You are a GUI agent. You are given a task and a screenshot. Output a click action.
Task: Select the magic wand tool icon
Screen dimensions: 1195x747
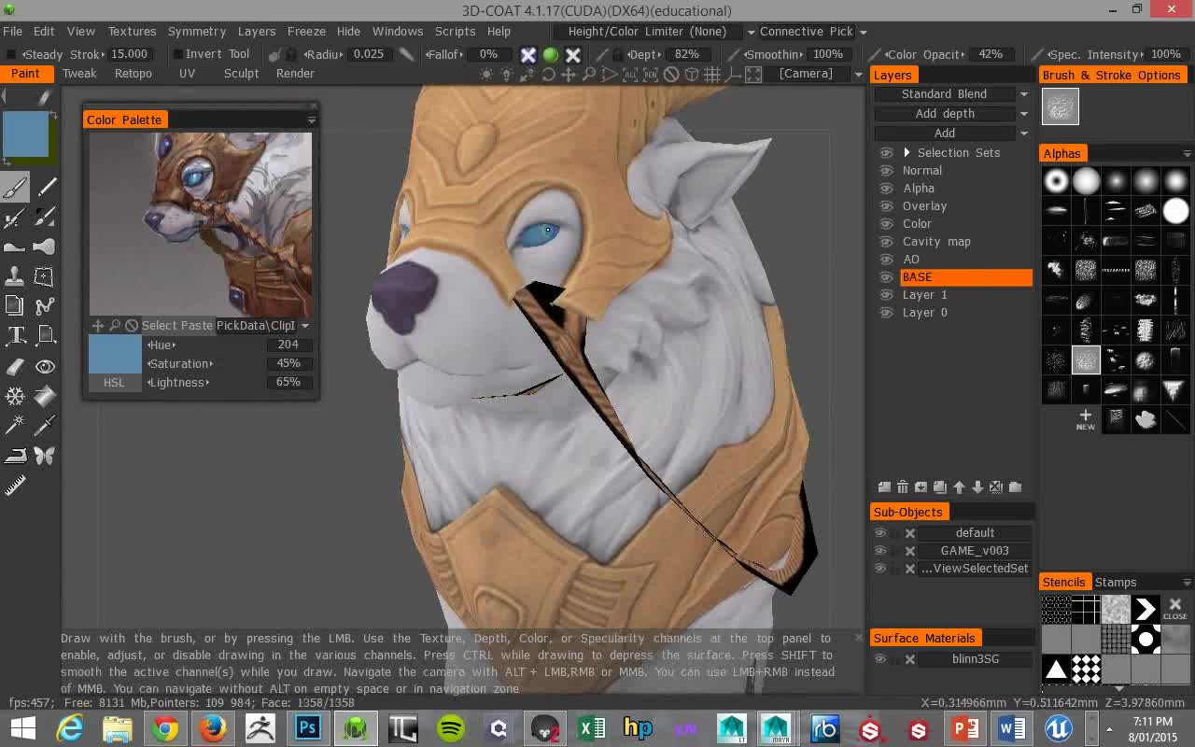(14, 426)
